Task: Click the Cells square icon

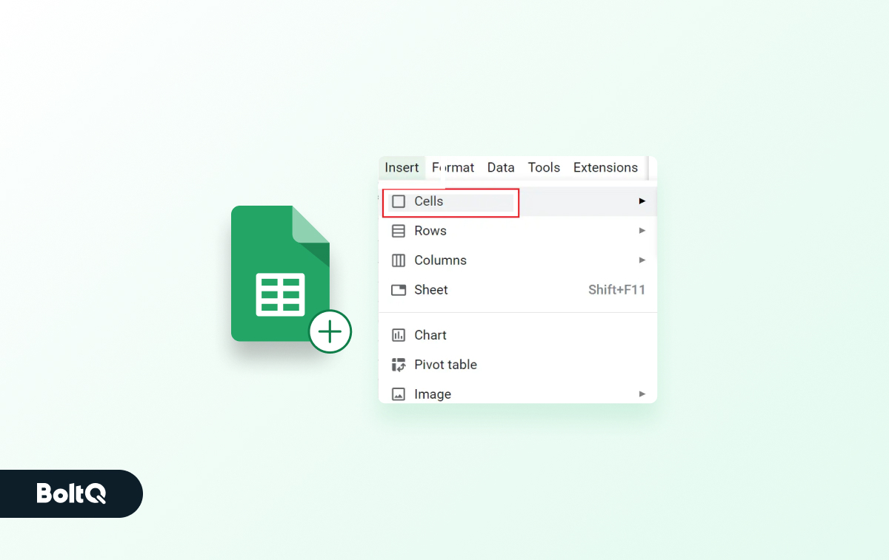Action: (399, 201)
